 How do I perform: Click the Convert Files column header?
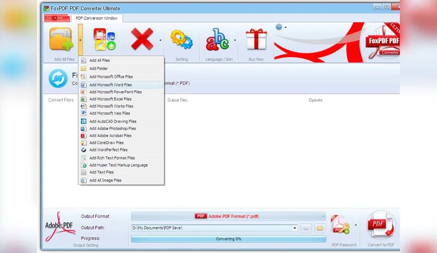coord(61,100)
